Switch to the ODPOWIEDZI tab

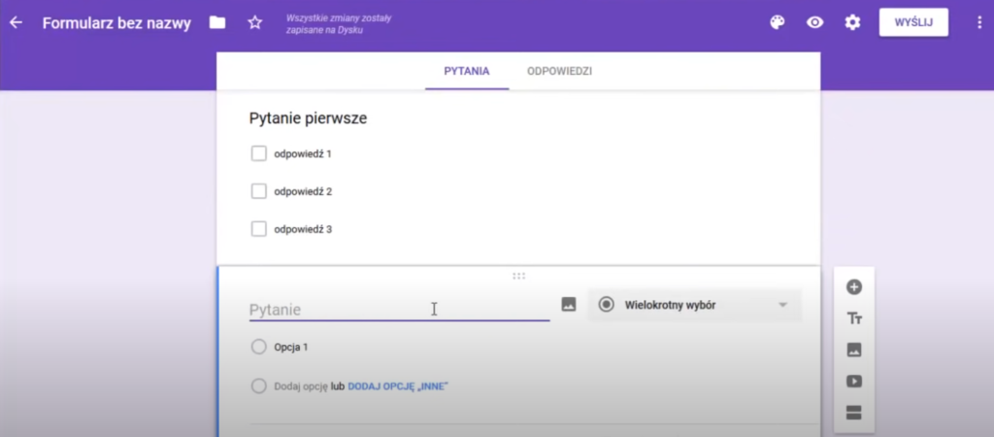559,71
